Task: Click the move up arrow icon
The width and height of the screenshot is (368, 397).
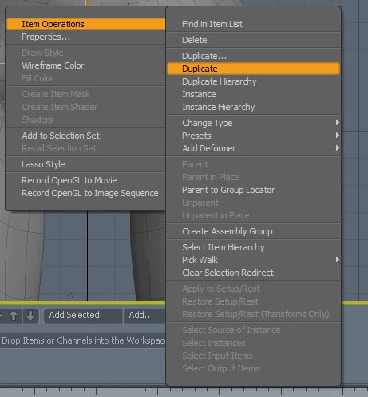Action: 14,316
